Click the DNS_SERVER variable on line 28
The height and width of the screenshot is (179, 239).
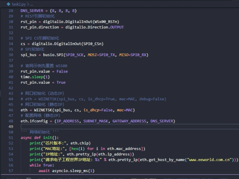pyautogui.click(x=32, y=11)
